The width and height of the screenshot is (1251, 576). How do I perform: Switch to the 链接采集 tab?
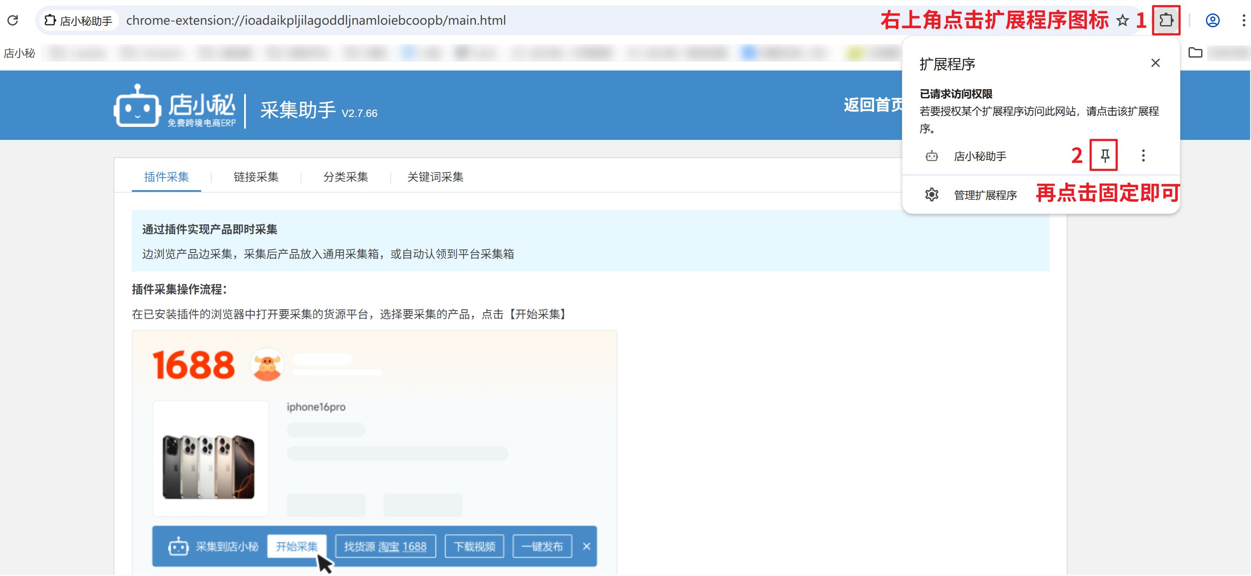tap(256, 177)
